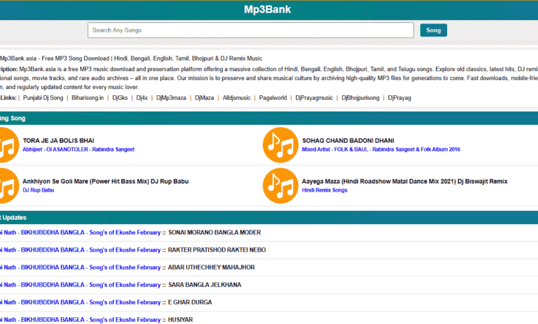
Task: Open the DjMaza link
Action: tap(204, 98)
